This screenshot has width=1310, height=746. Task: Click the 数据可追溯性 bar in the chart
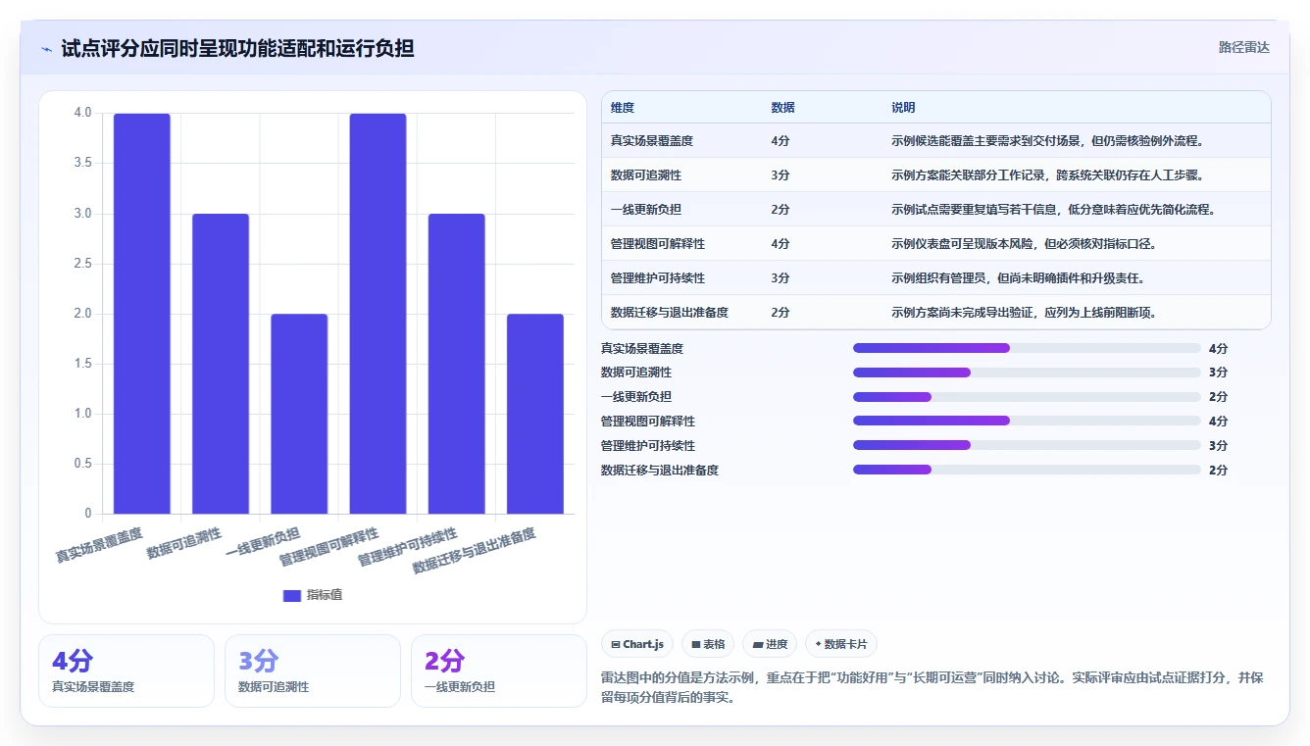coord(221,364)
